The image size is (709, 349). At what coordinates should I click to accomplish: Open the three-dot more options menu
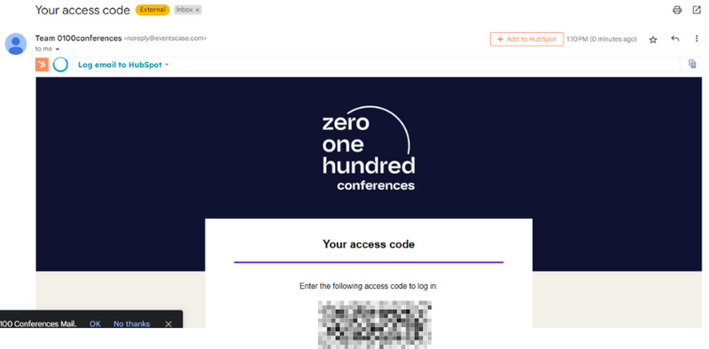tap(697, 39)
